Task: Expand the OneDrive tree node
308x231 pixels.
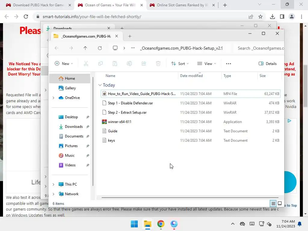Action: [x=54, y=98]
